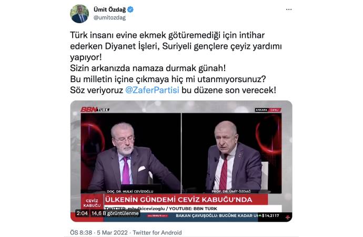Click the BAKAN ÇAVUŞOĞLU news ticker text
The width and height of the screenshot is (363, 237).
[217, 216]
